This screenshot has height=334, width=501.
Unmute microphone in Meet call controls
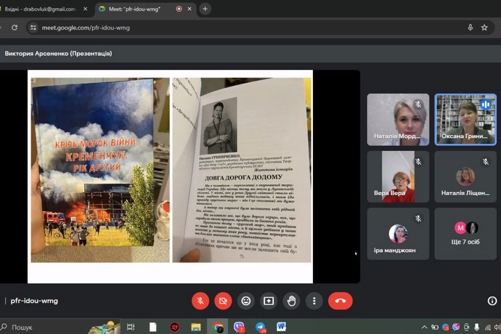[200, 301]
